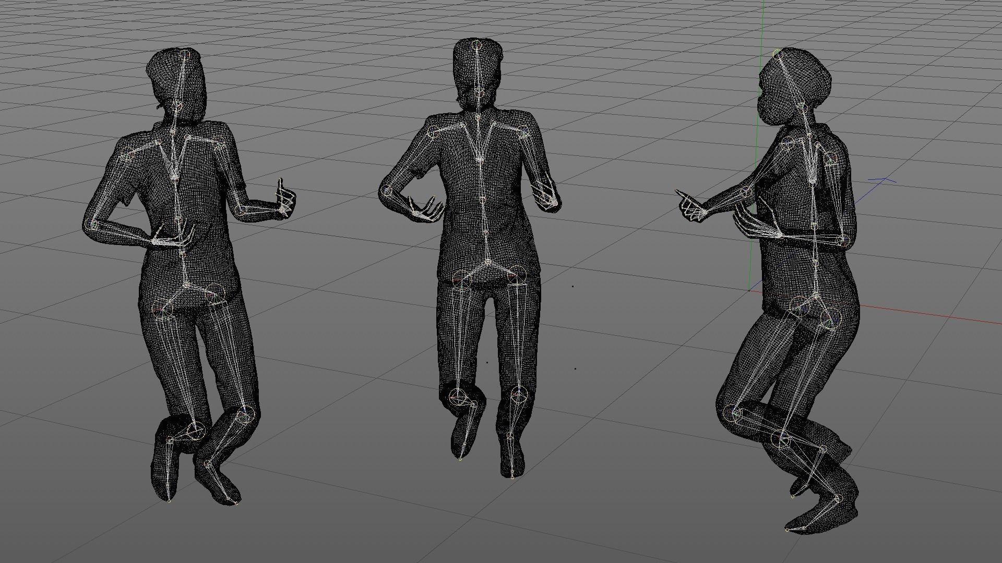Select the pelvis root joint of the left figure

click(x=186, y=285)
